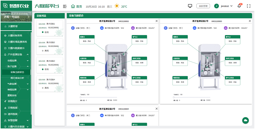
Task: Click the home icon in top bar
Action: pos(73,6)
